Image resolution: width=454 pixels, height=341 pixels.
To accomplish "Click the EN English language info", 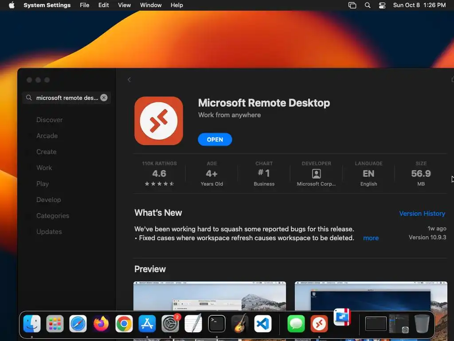I will [368, 174].
